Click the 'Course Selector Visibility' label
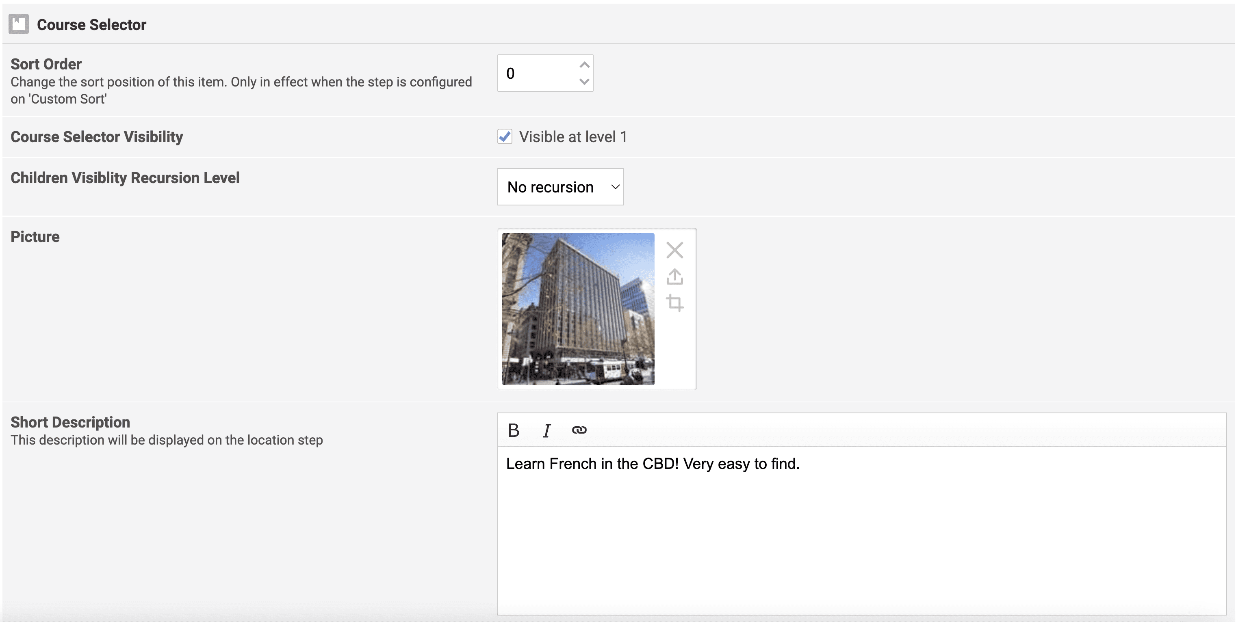1236x622 pixels. [x=96, y=137]
